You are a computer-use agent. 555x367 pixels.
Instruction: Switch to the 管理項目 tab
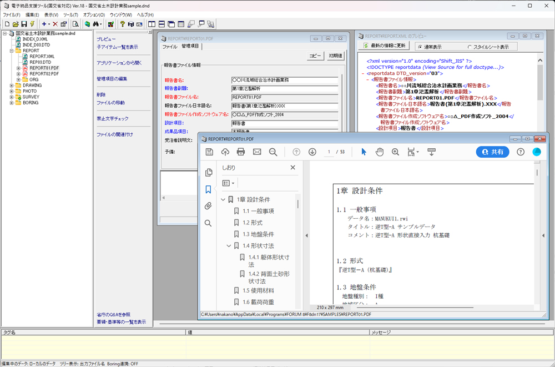point(190,47)
